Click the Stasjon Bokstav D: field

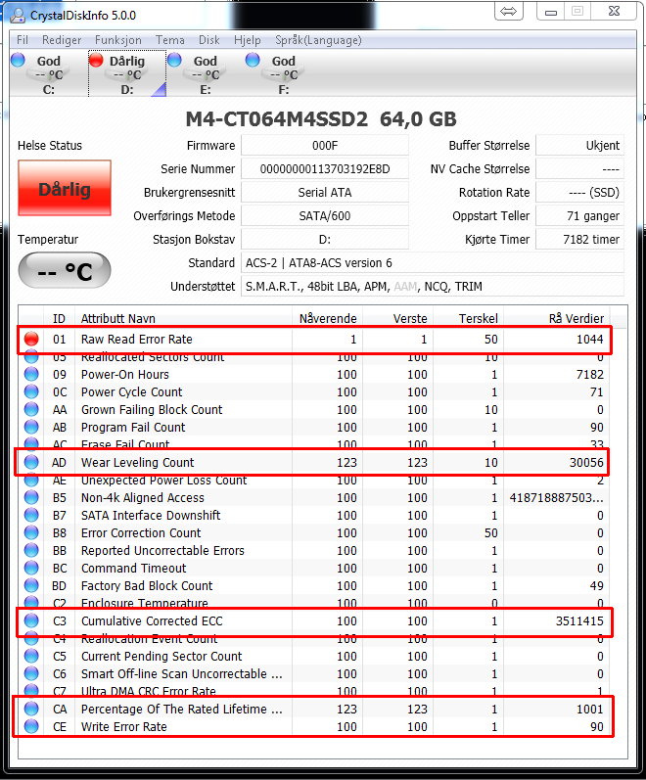(x=325, y=239)
